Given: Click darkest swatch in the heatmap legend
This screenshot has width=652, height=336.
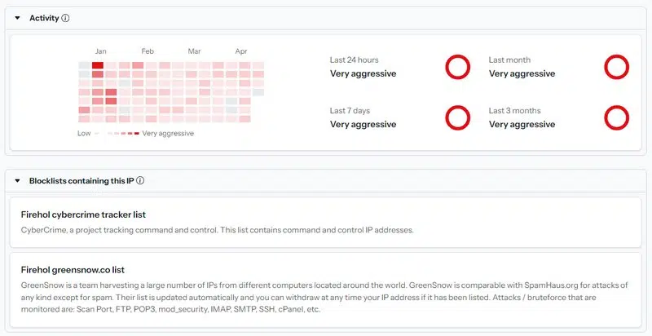Looking at the screenshot, I should [137, 133].
